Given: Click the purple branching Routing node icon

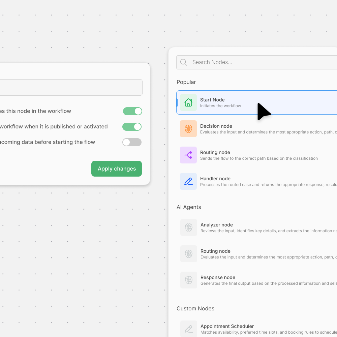Looking at the screenshot, I should (x=188, y=155).
